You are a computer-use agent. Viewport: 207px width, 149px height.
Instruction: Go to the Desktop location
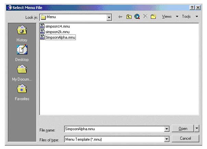click(22, 54)
